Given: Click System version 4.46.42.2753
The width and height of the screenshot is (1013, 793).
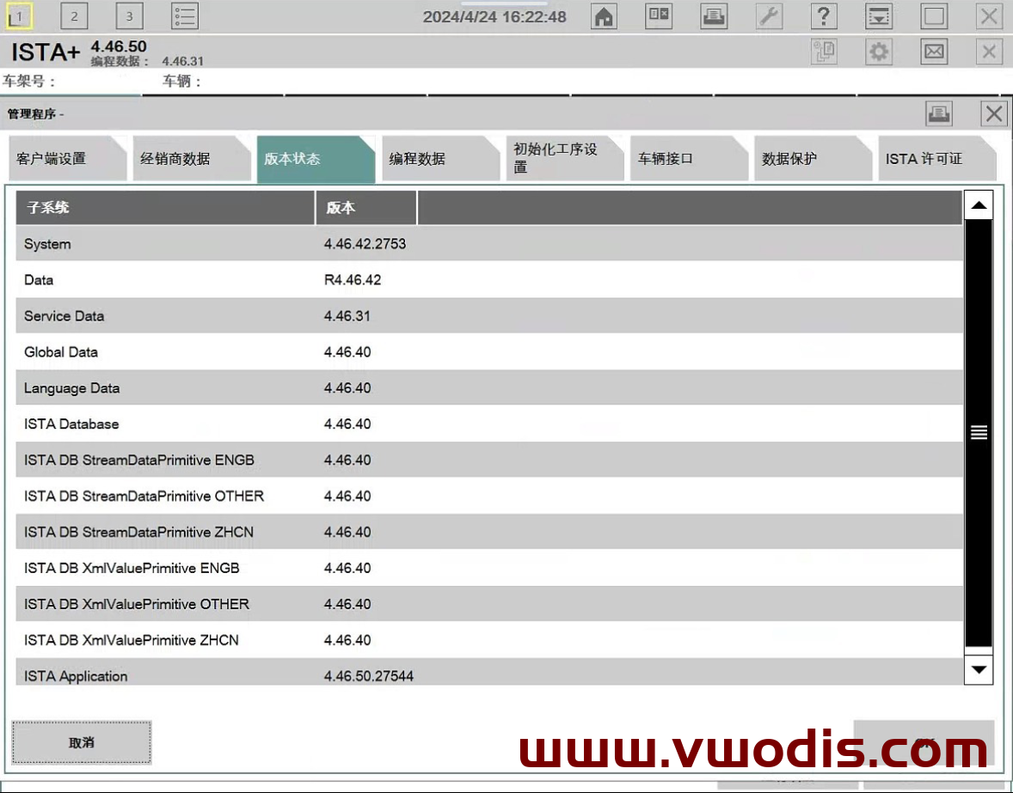Looking at the screenshot, I should click(x=365, y=244).
